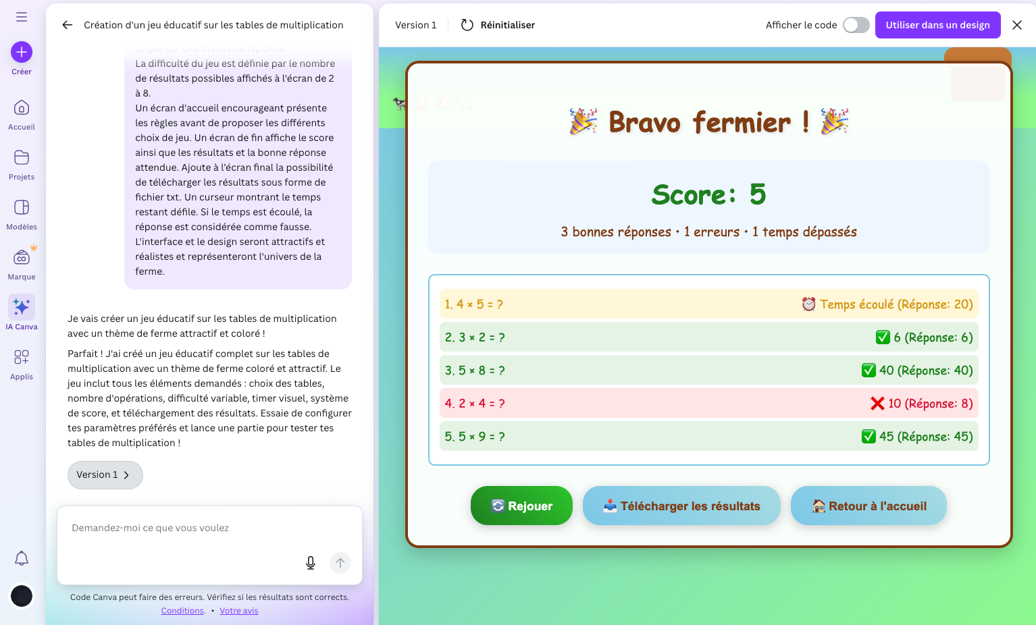
Task: Click the microphone voice input icon
Action: pos(311,563)
